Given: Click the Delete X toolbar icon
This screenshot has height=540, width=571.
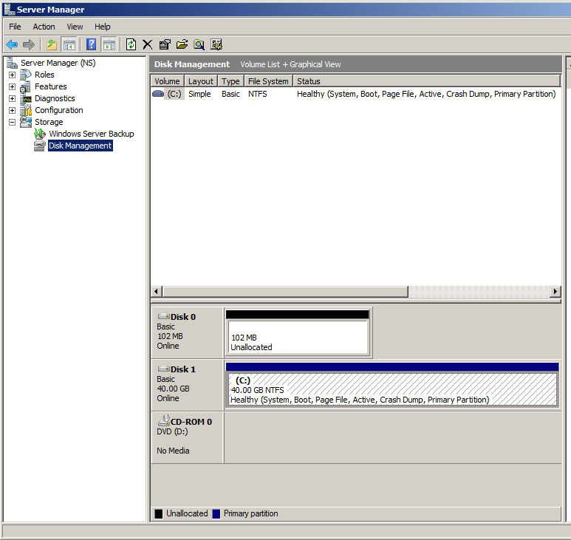Looking at the screenshot, I should 148,45.
